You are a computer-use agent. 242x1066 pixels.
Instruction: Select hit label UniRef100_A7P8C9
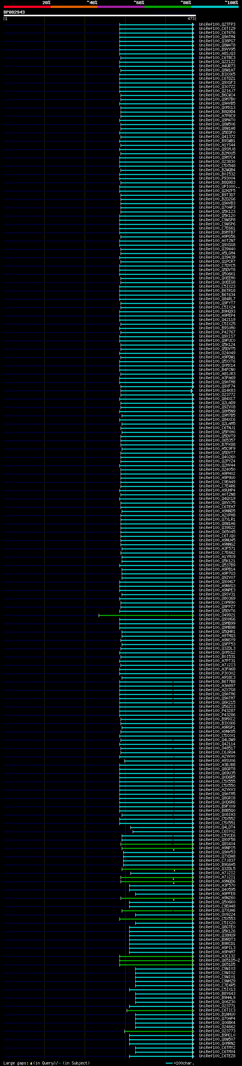217,116
